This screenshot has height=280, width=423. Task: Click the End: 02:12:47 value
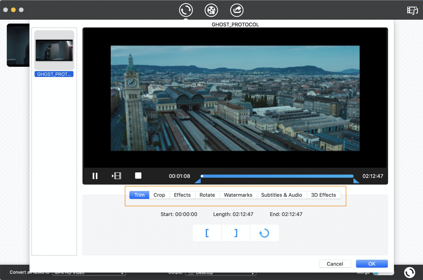286,214
